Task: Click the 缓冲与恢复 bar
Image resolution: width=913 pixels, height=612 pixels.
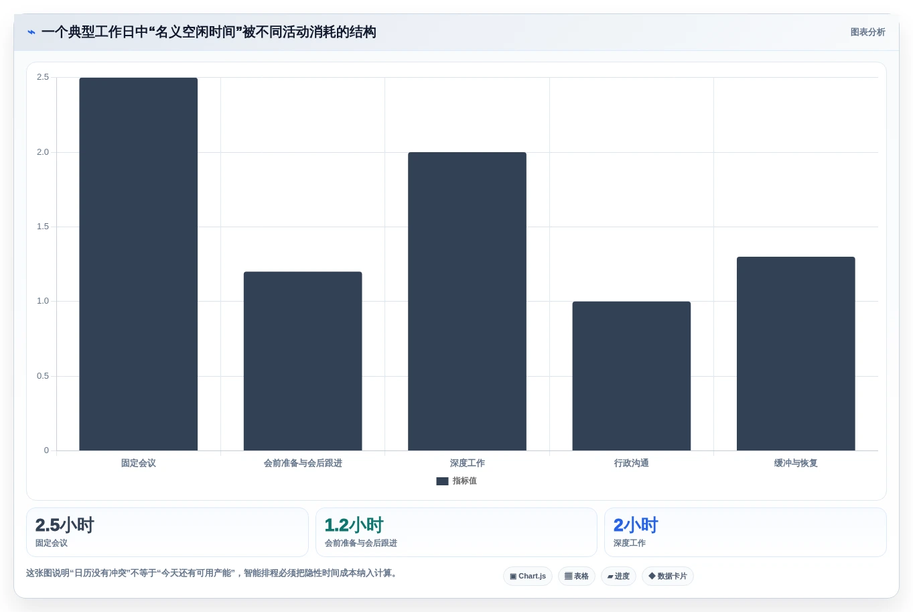Action: [x=796, y=354]
